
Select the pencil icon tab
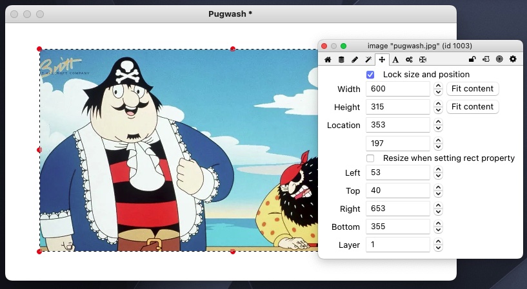click(355, 60)
